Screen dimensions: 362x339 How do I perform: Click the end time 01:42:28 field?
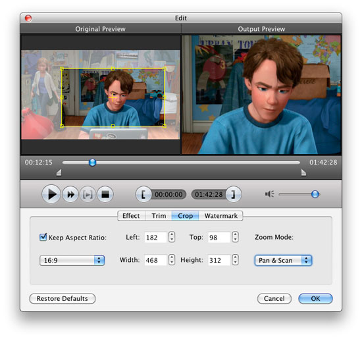click(209, 194)
